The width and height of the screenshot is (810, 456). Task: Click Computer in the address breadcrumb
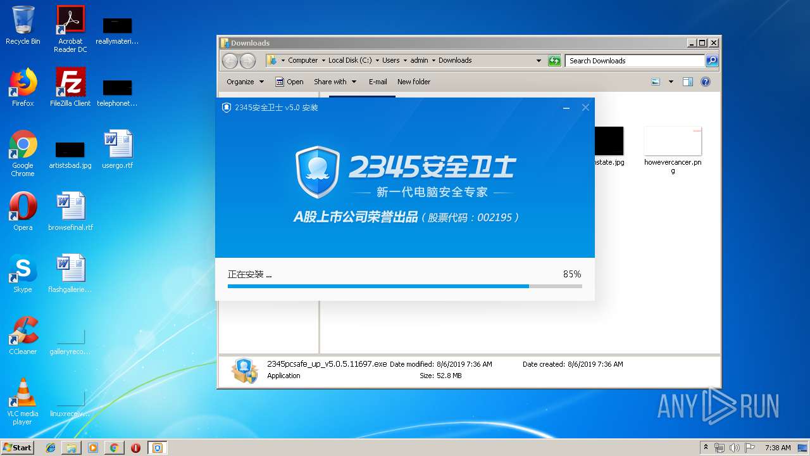(302, 61)
